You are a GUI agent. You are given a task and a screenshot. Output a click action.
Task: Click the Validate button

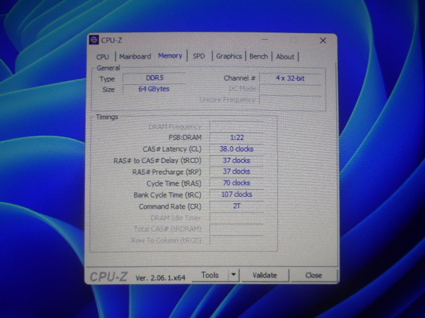[x=265, y=276]
